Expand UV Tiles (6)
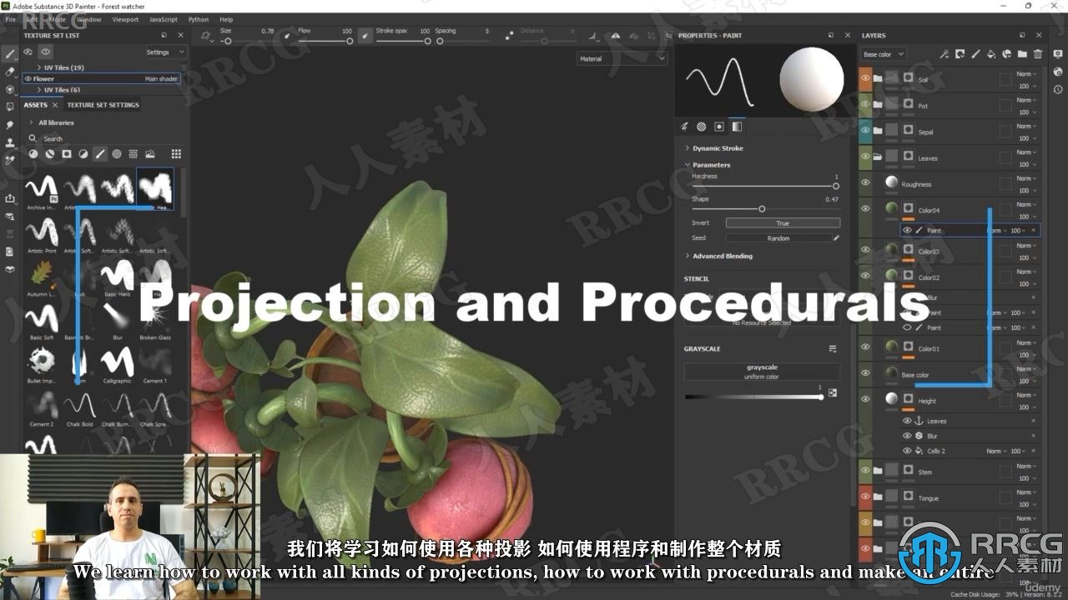Viewport: 1068px width, 600px height. tap(39, 89)
